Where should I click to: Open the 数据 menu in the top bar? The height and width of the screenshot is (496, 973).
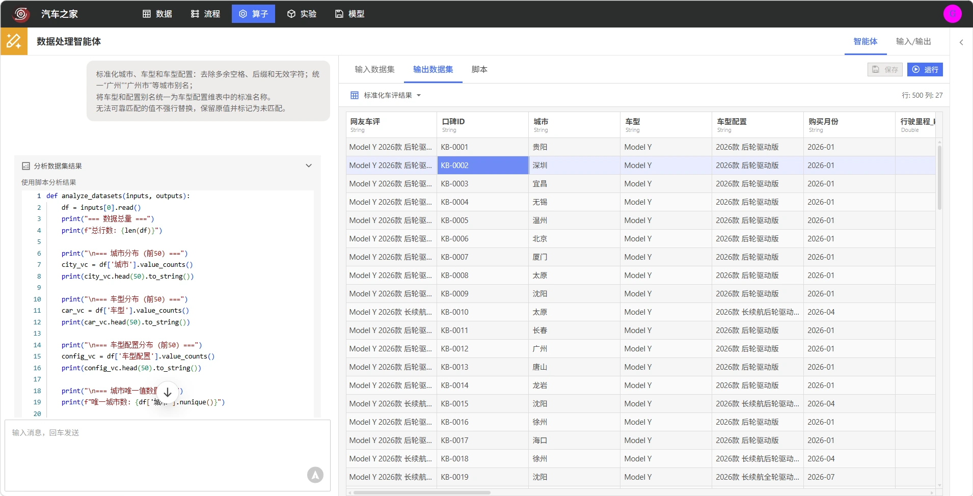(157, 14)
